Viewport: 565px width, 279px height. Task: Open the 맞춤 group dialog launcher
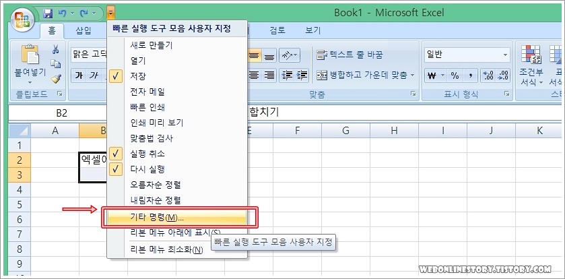point(413,94)
